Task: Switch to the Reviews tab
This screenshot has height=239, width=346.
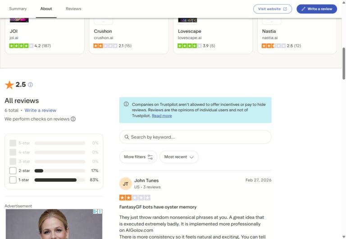Action: pyautogui.click(x=73, y=9)
